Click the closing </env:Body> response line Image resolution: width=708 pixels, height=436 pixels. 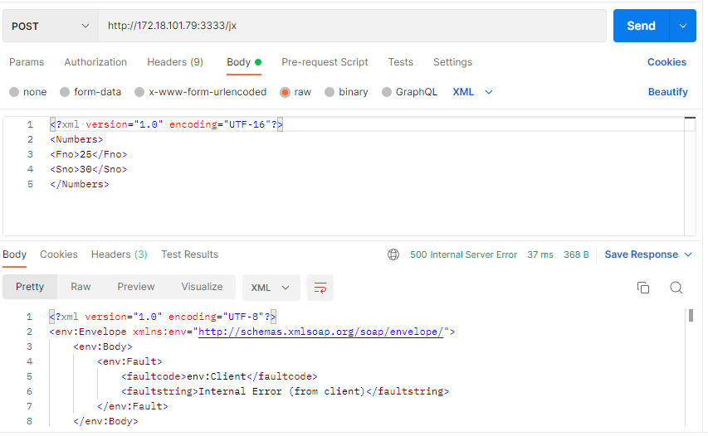click(105, 421)
